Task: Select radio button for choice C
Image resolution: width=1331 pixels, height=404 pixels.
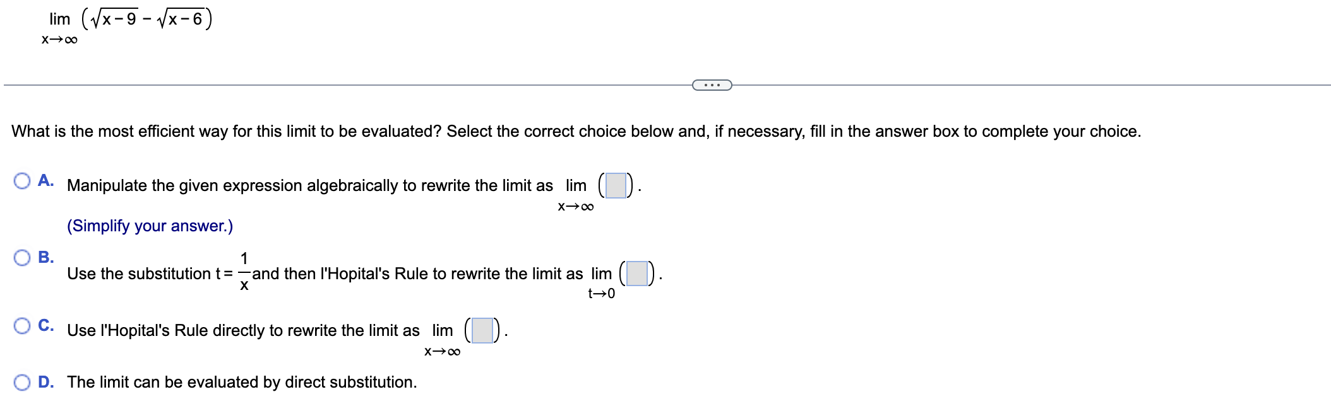Action: (23, 325)
